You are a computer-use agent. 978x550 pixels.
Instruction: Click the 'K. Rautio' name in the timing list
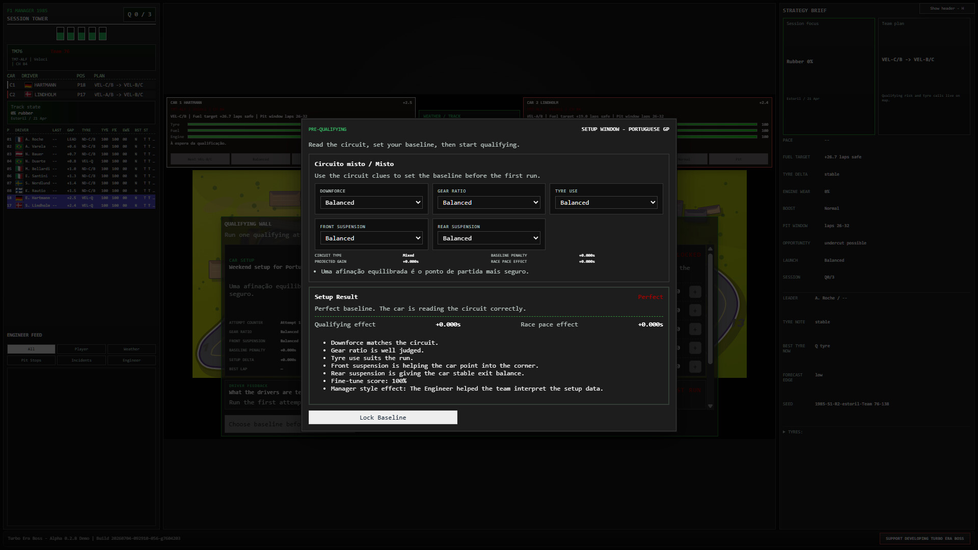(x=35, y=190)
